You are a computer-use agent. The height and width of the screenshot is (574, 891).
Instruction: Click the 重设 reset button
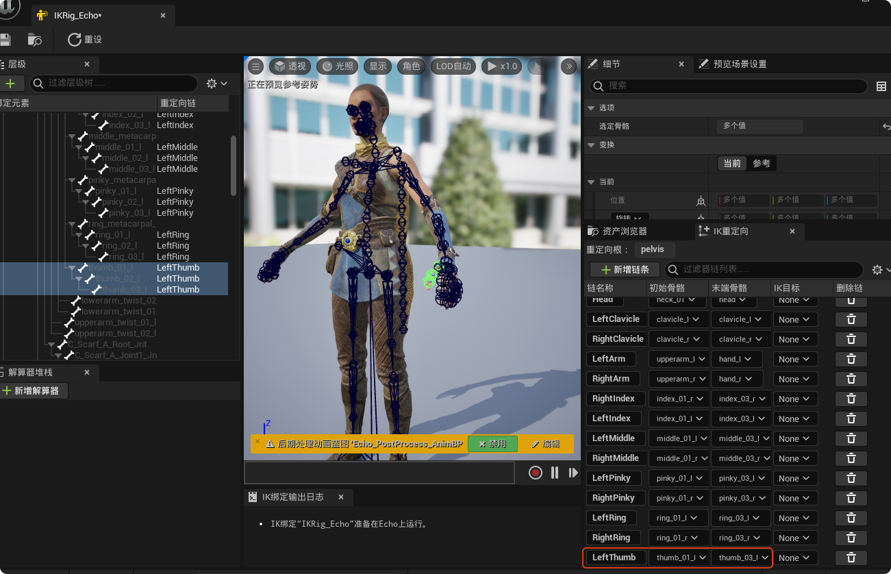tap(85, 40)
